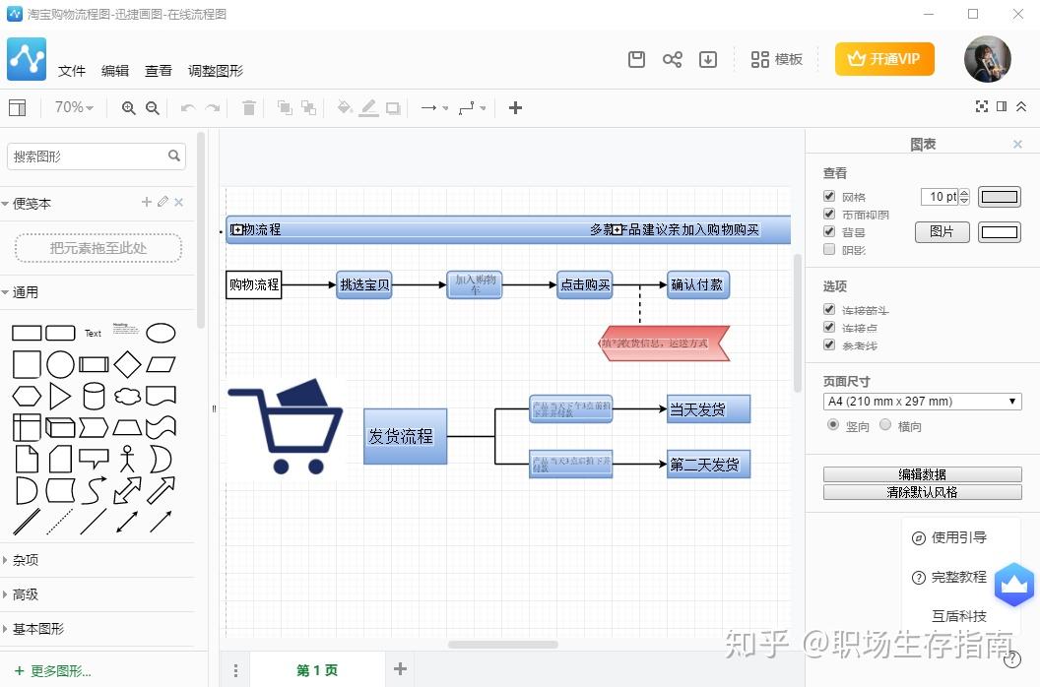Image resolution: width=1040 pixels, height=687 pixels.
Task: Click the send to back icon
Action: pyautogui.click(x=308, y=107)
